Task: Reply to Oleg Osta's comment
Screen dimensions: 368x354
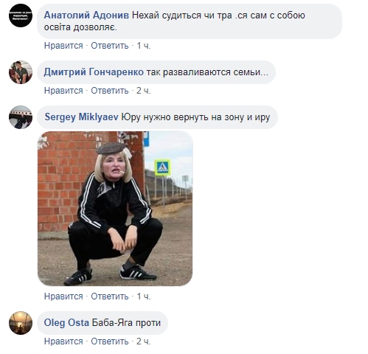Action: (110, 341)
